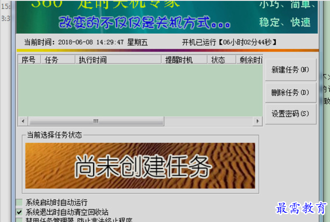Click the task list left scroll arrow
This screenshot has height=222, width=330.
click(22, 121)
